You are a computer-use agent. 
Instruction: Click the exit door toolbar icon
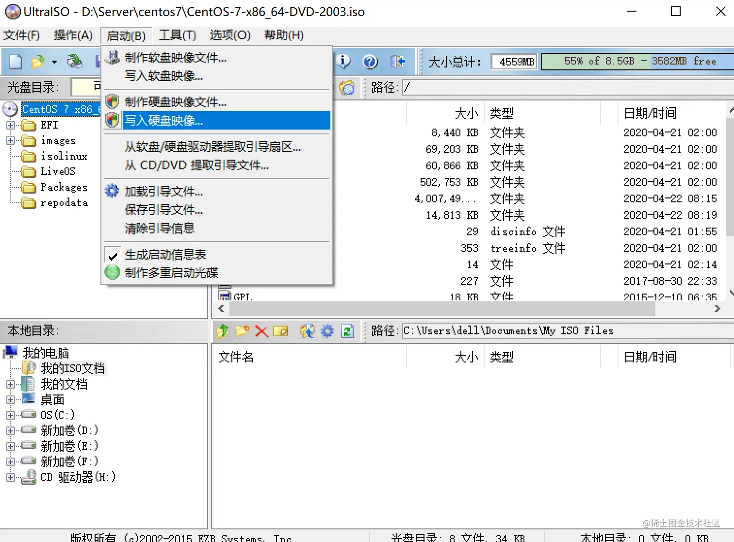coord(398,62)
